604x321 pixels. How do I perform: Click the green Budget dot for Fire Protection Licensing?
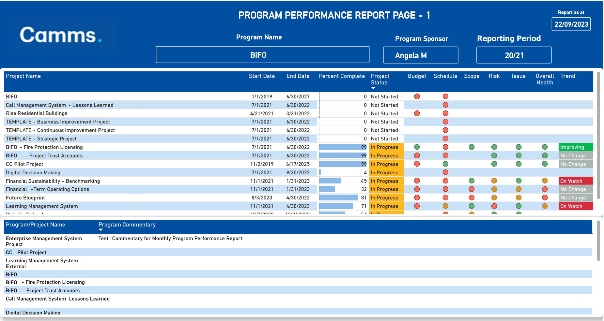417,147
